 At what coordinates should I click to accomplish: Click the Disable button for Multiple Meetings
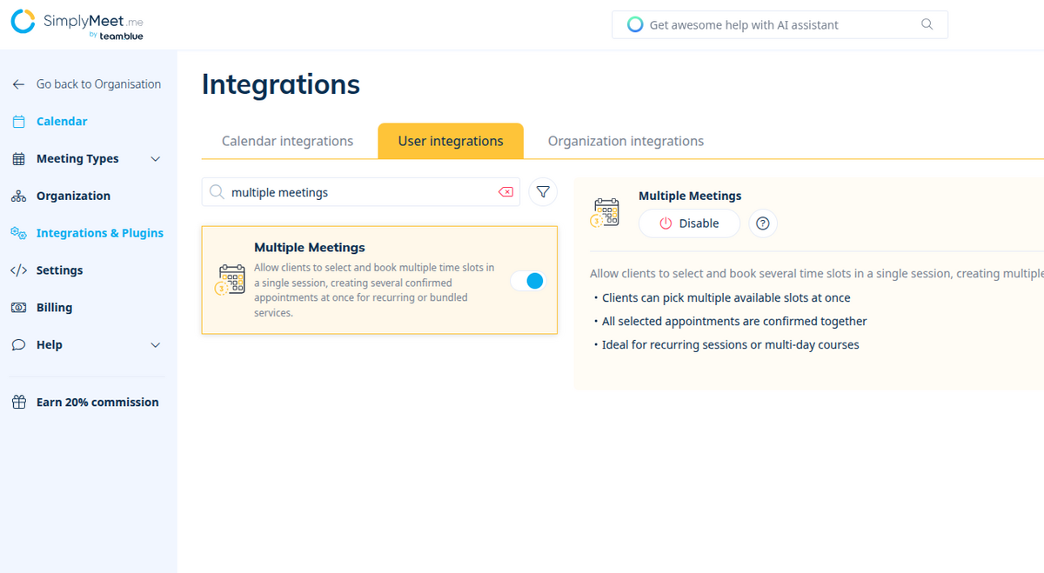[689, 223]
